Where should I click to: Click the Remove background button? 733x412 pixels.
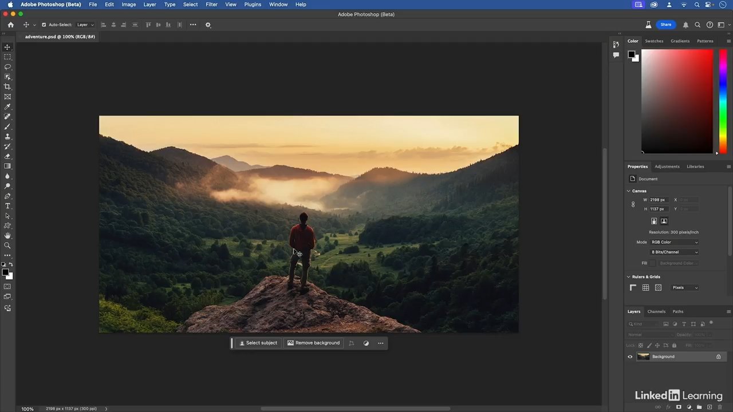tap(313, 343)
